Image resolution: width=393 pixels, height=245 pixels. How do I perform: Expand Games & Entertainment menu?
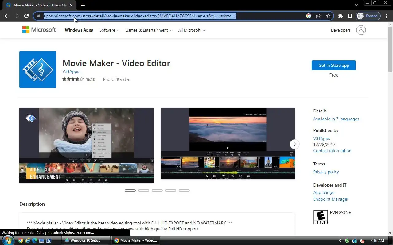149,30
